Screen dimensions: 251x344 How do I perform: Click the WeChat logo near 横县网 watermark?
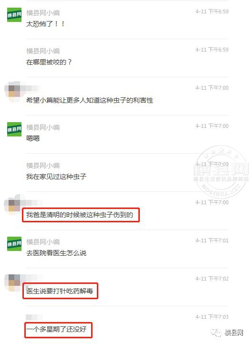[x=216, y=333]
